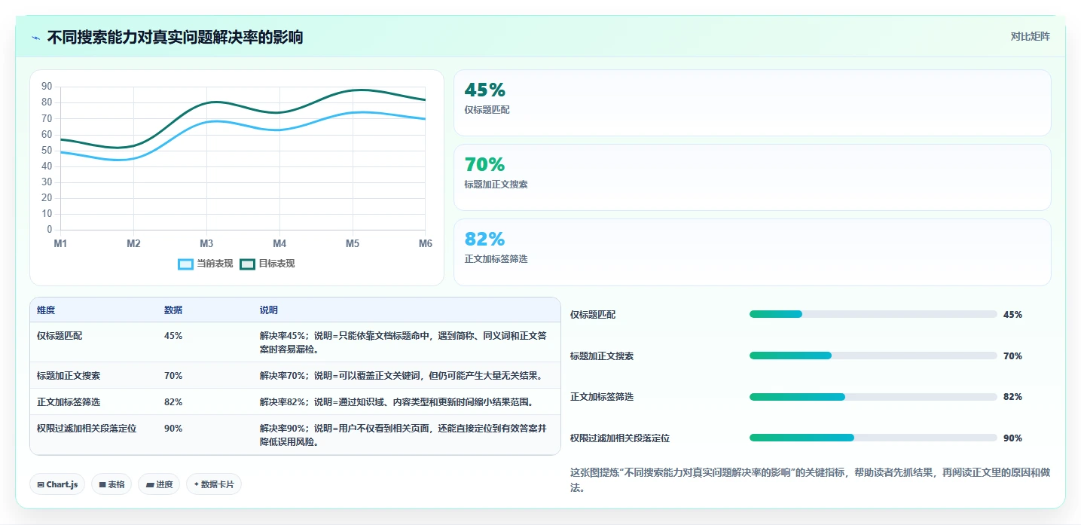Click the 权限过滤加相关段落定位 table row label
Image resolution: width=1081 pixels, height=525 pixels.
[87, 428]
